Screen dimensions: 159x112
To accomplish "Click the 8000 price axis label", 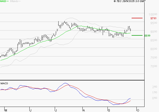I will pyautogui.click(x=154, y=49).
